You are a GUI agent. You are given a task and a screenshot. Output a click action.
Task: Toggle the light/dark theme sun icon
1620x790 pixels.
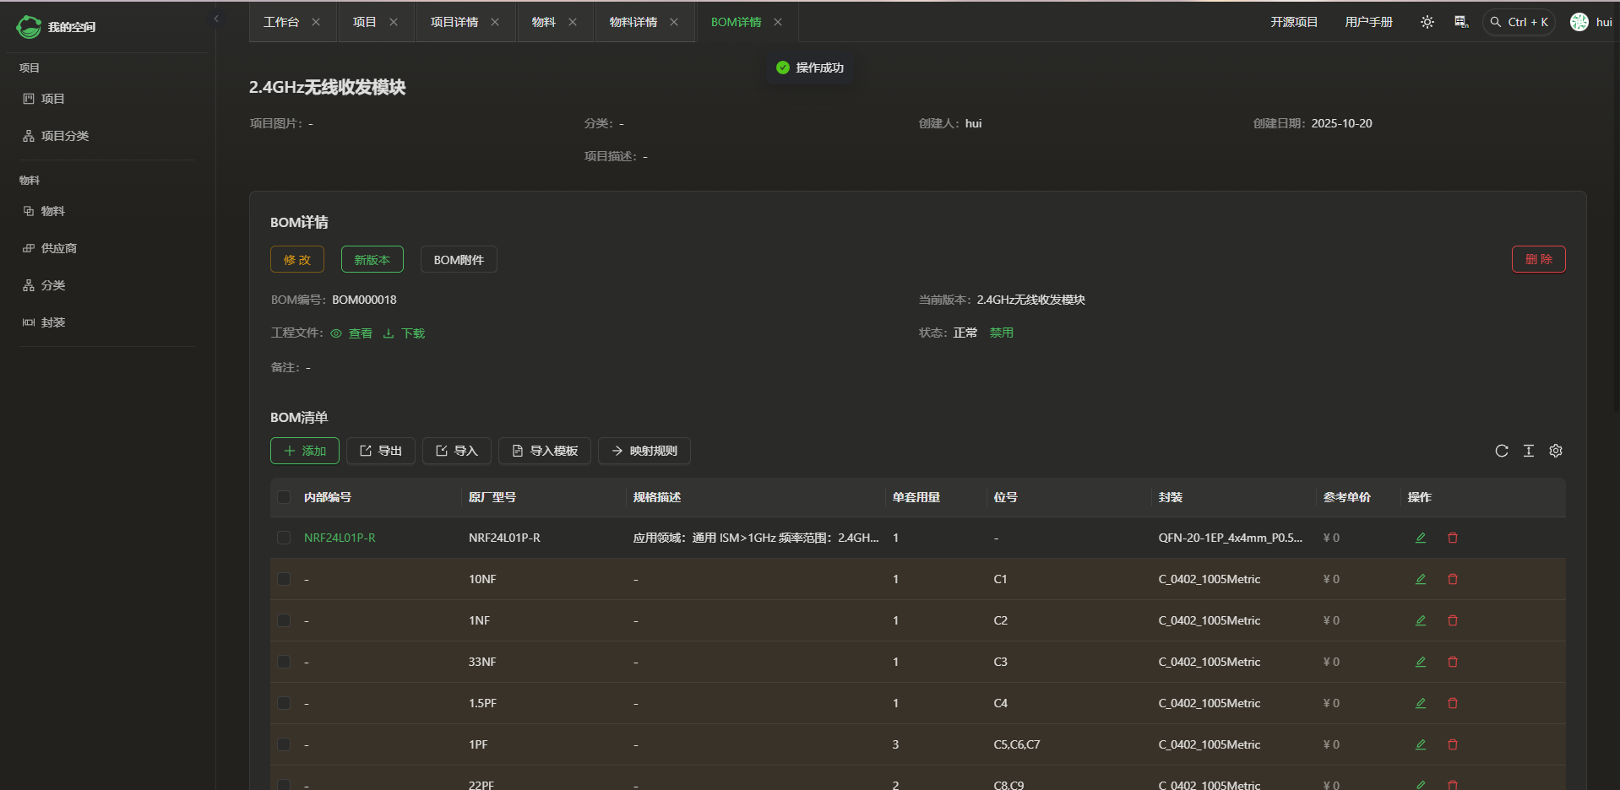(x=1427, y=22)
